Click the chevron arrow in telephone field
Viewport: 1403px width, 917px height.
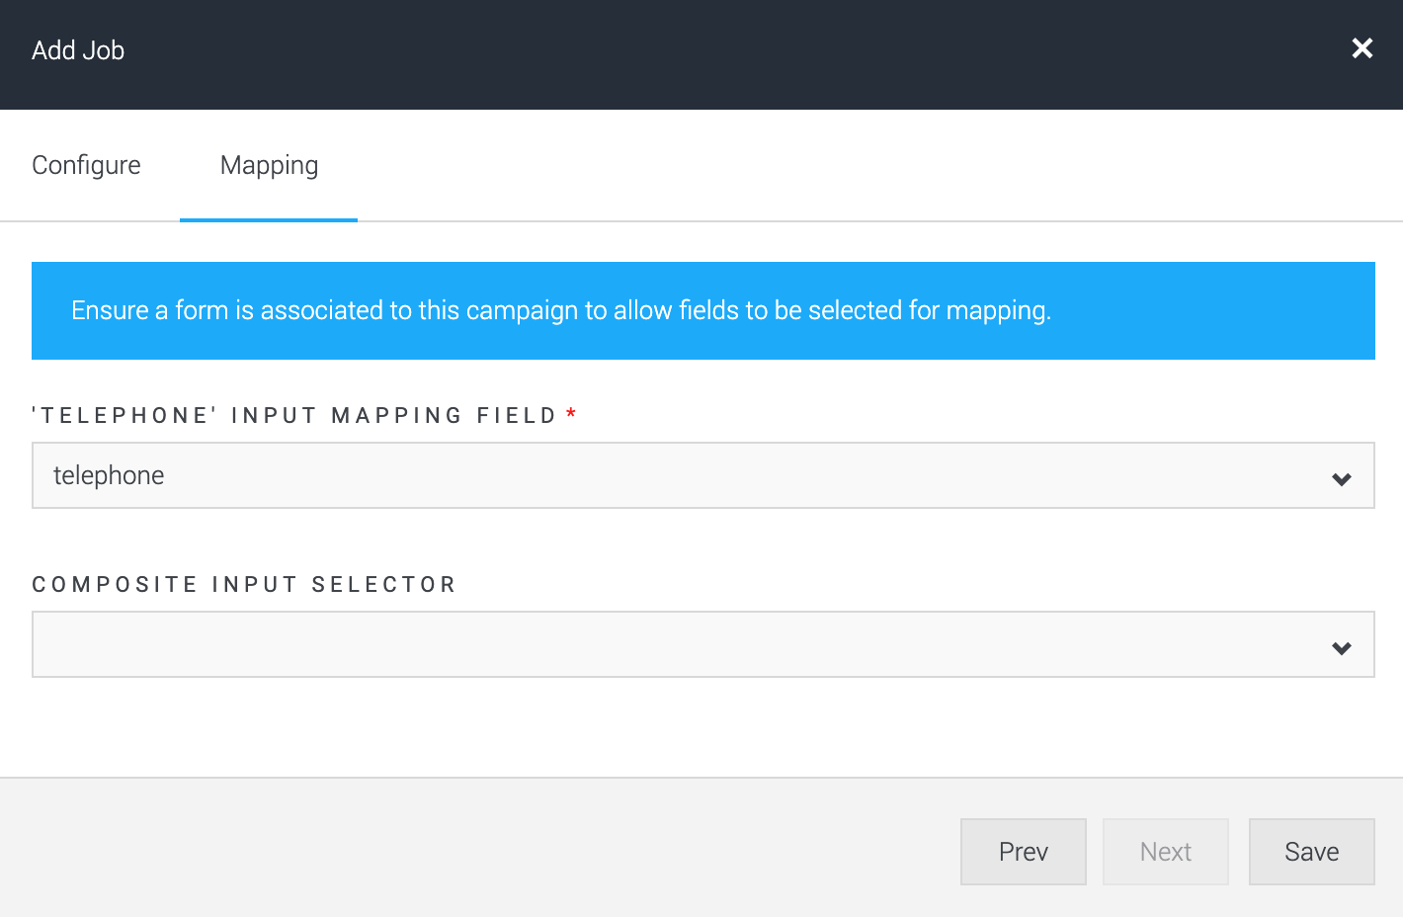click(1341, 479)
